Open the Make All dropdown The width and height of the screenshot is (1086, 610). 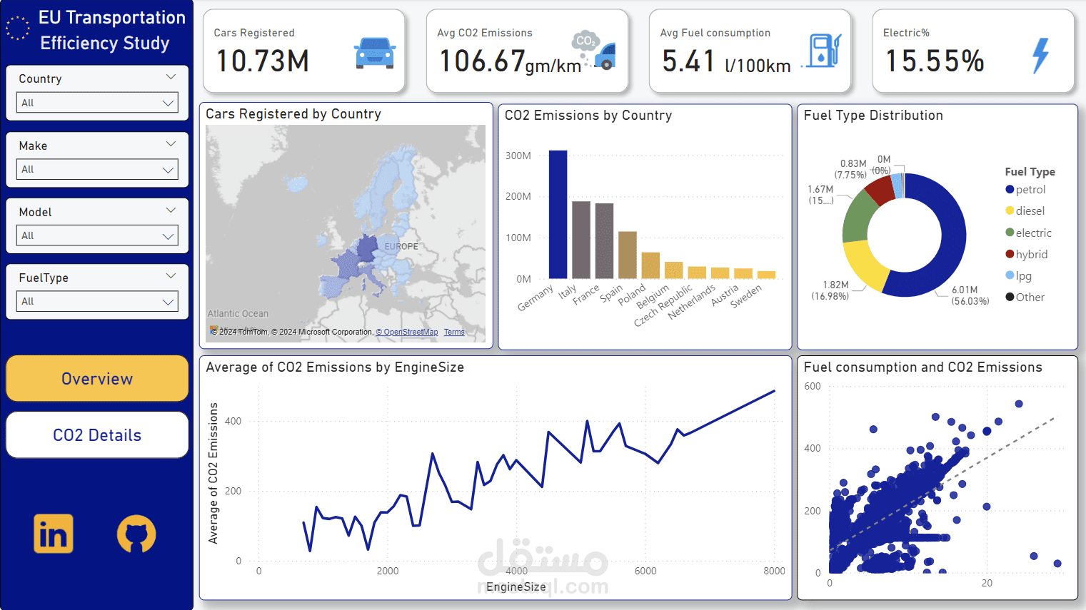97,169
